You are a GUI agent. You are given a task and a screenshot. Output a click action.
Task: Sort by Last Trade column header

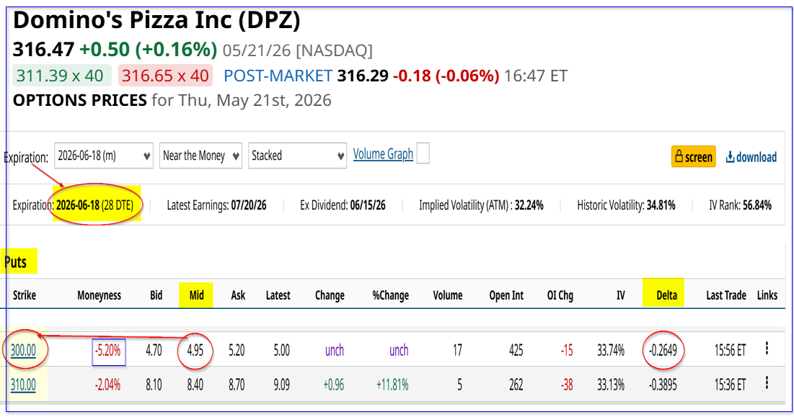pos(726,295)
